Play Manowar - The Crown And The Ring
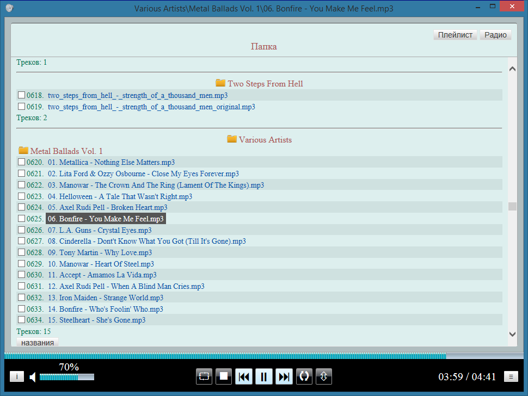Screen dimensions: 528x396 pyautogui.click(x=156, y=185)
